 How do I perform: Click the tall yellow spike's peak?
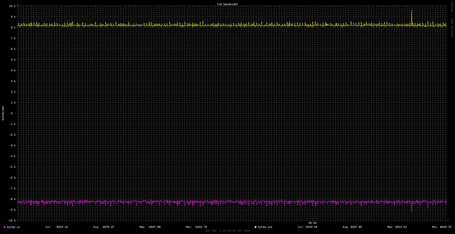(412, 10)
